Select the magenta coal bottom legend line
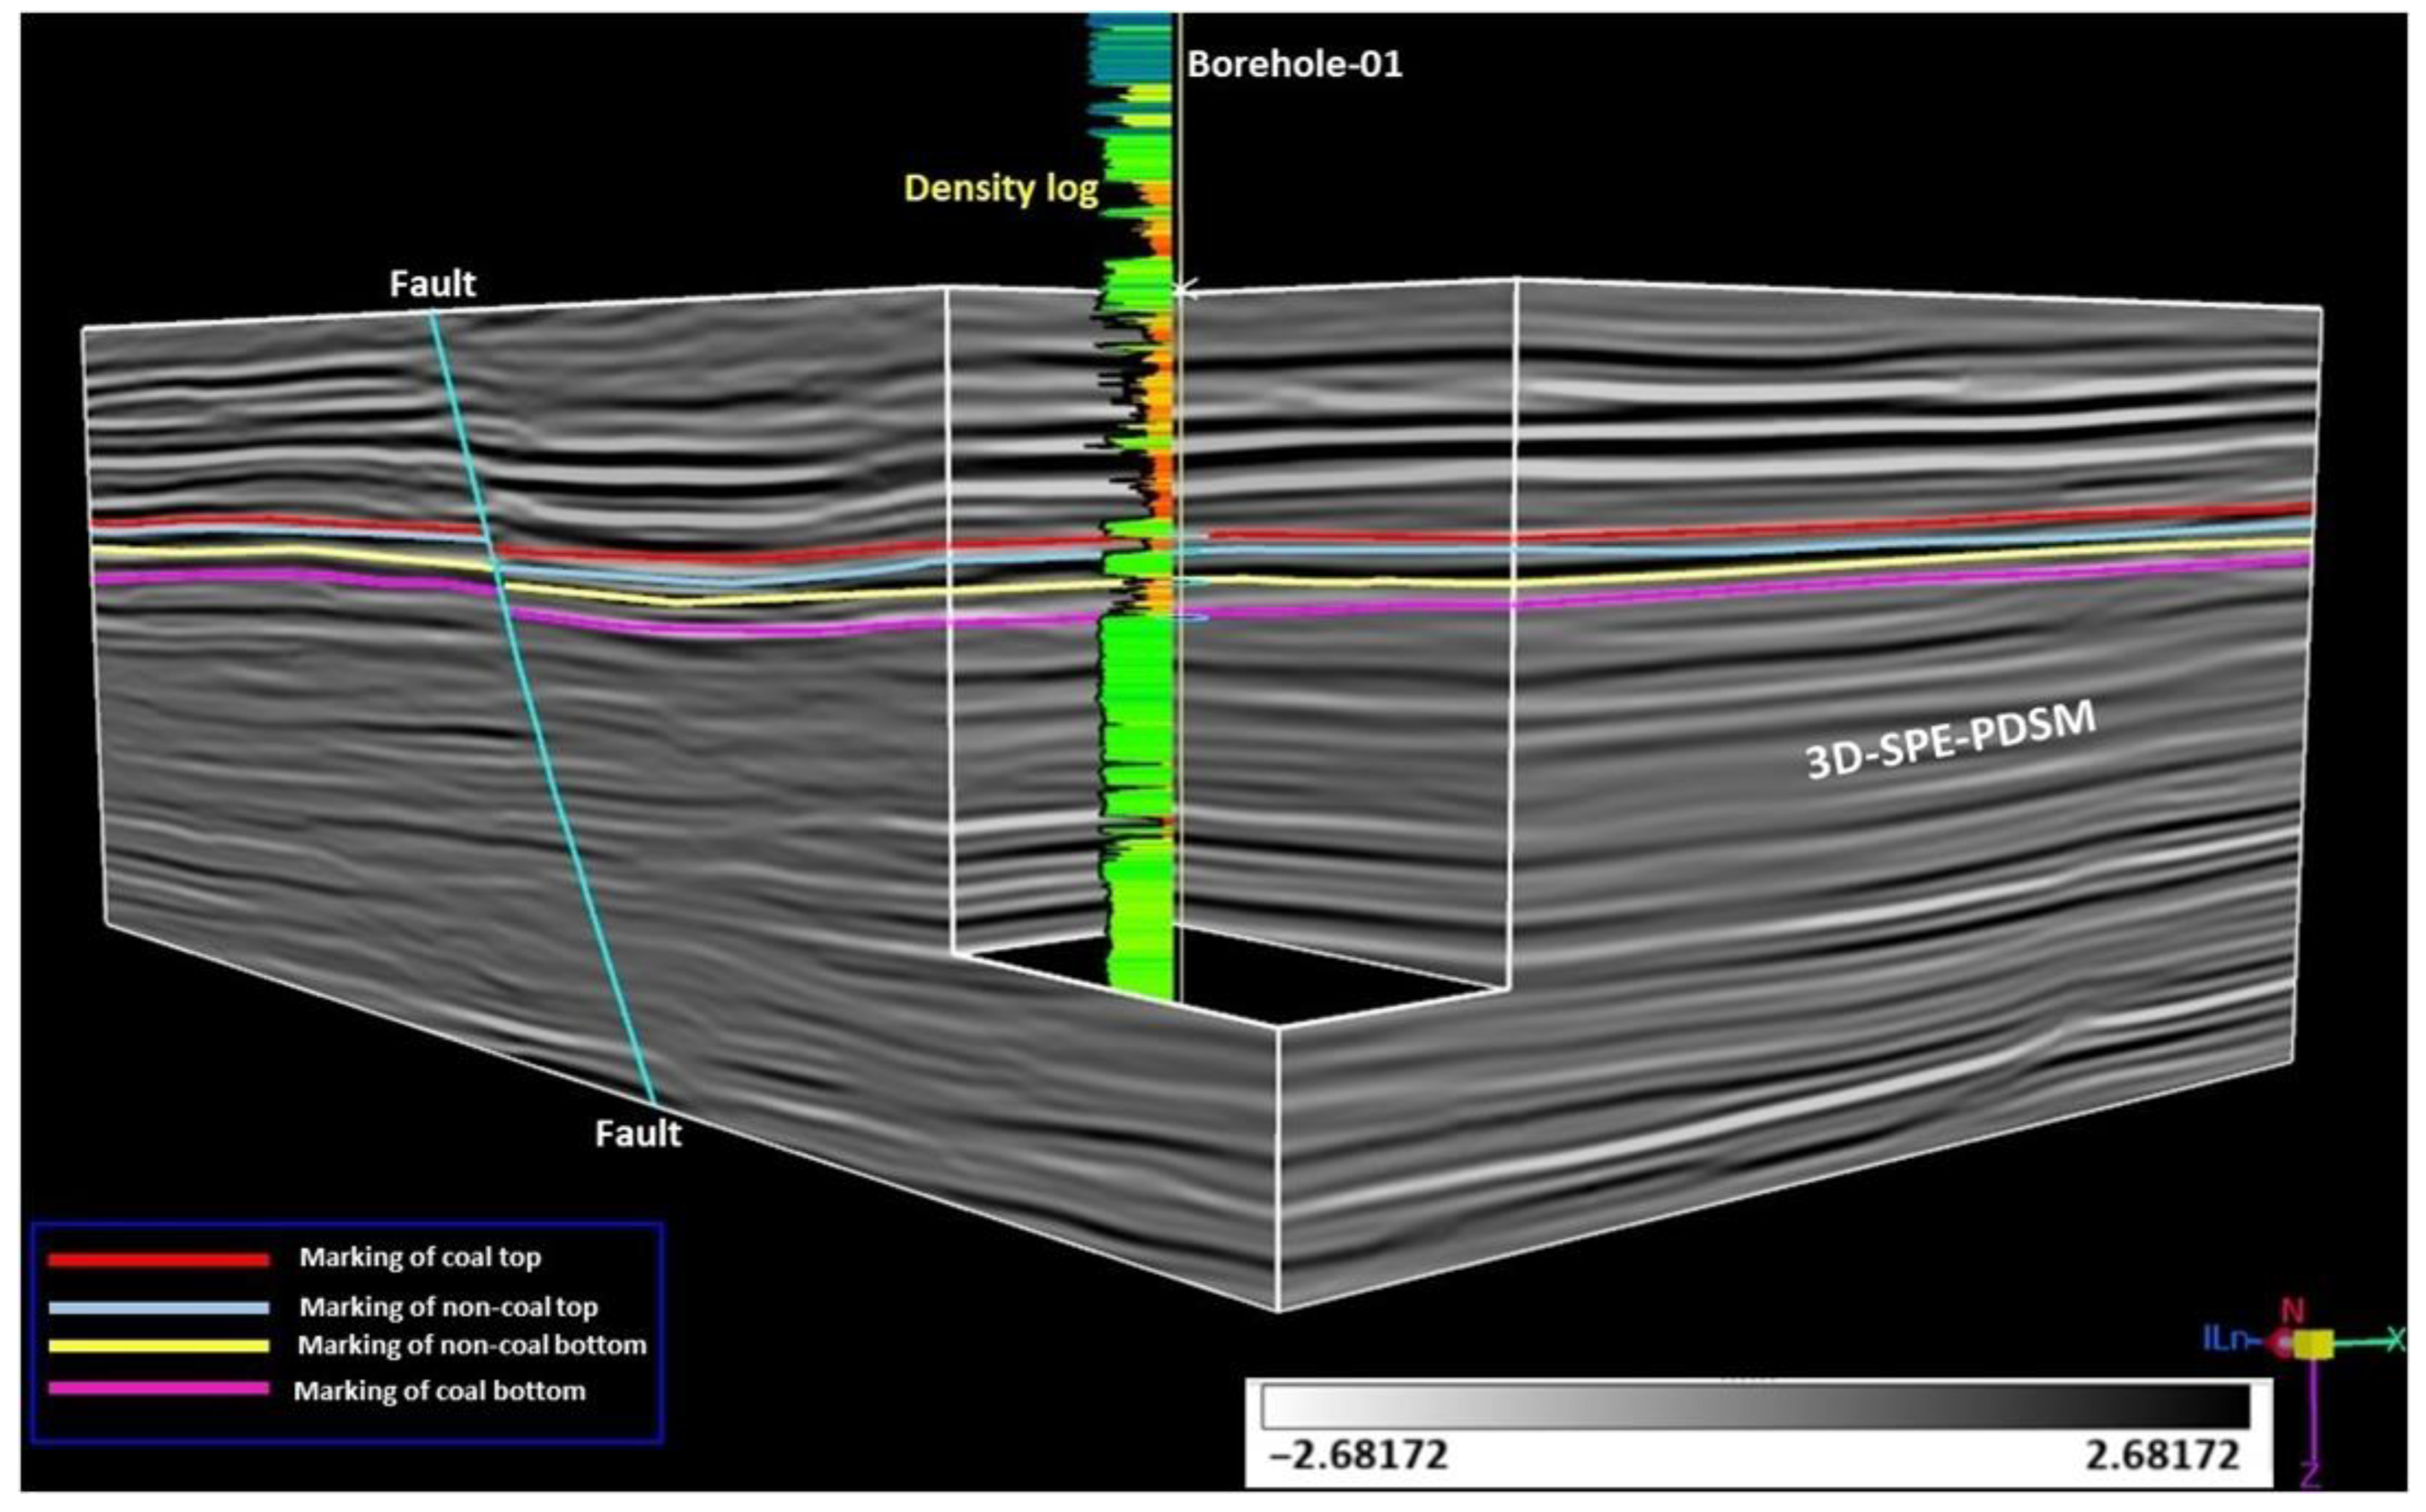Viewport: 2426px width, 1512px height. (158, 1389)
